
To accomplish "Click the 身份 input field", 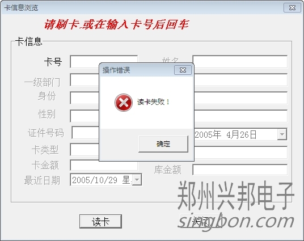I will pos(85,98).
